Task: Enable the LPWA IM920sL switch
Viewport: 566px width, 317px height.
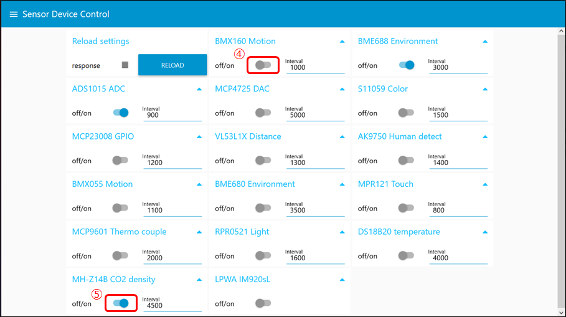Action: (263, 303)
